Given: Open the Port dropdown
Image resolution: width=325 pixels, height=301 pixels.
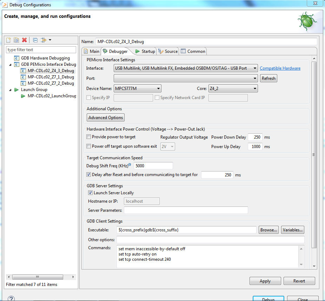Looking at the screenshot, I should coord(186,78).
